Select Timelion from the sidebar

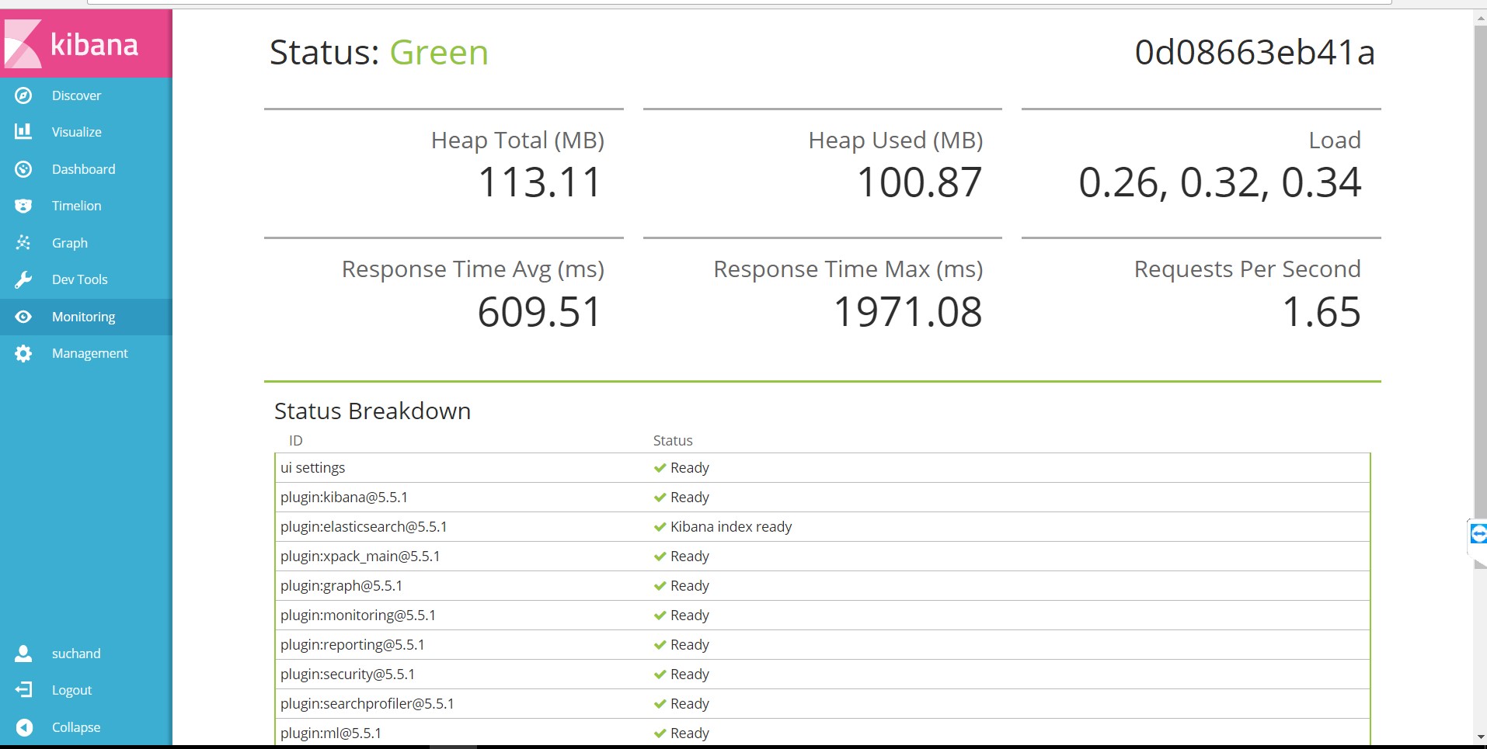(86, 206)
